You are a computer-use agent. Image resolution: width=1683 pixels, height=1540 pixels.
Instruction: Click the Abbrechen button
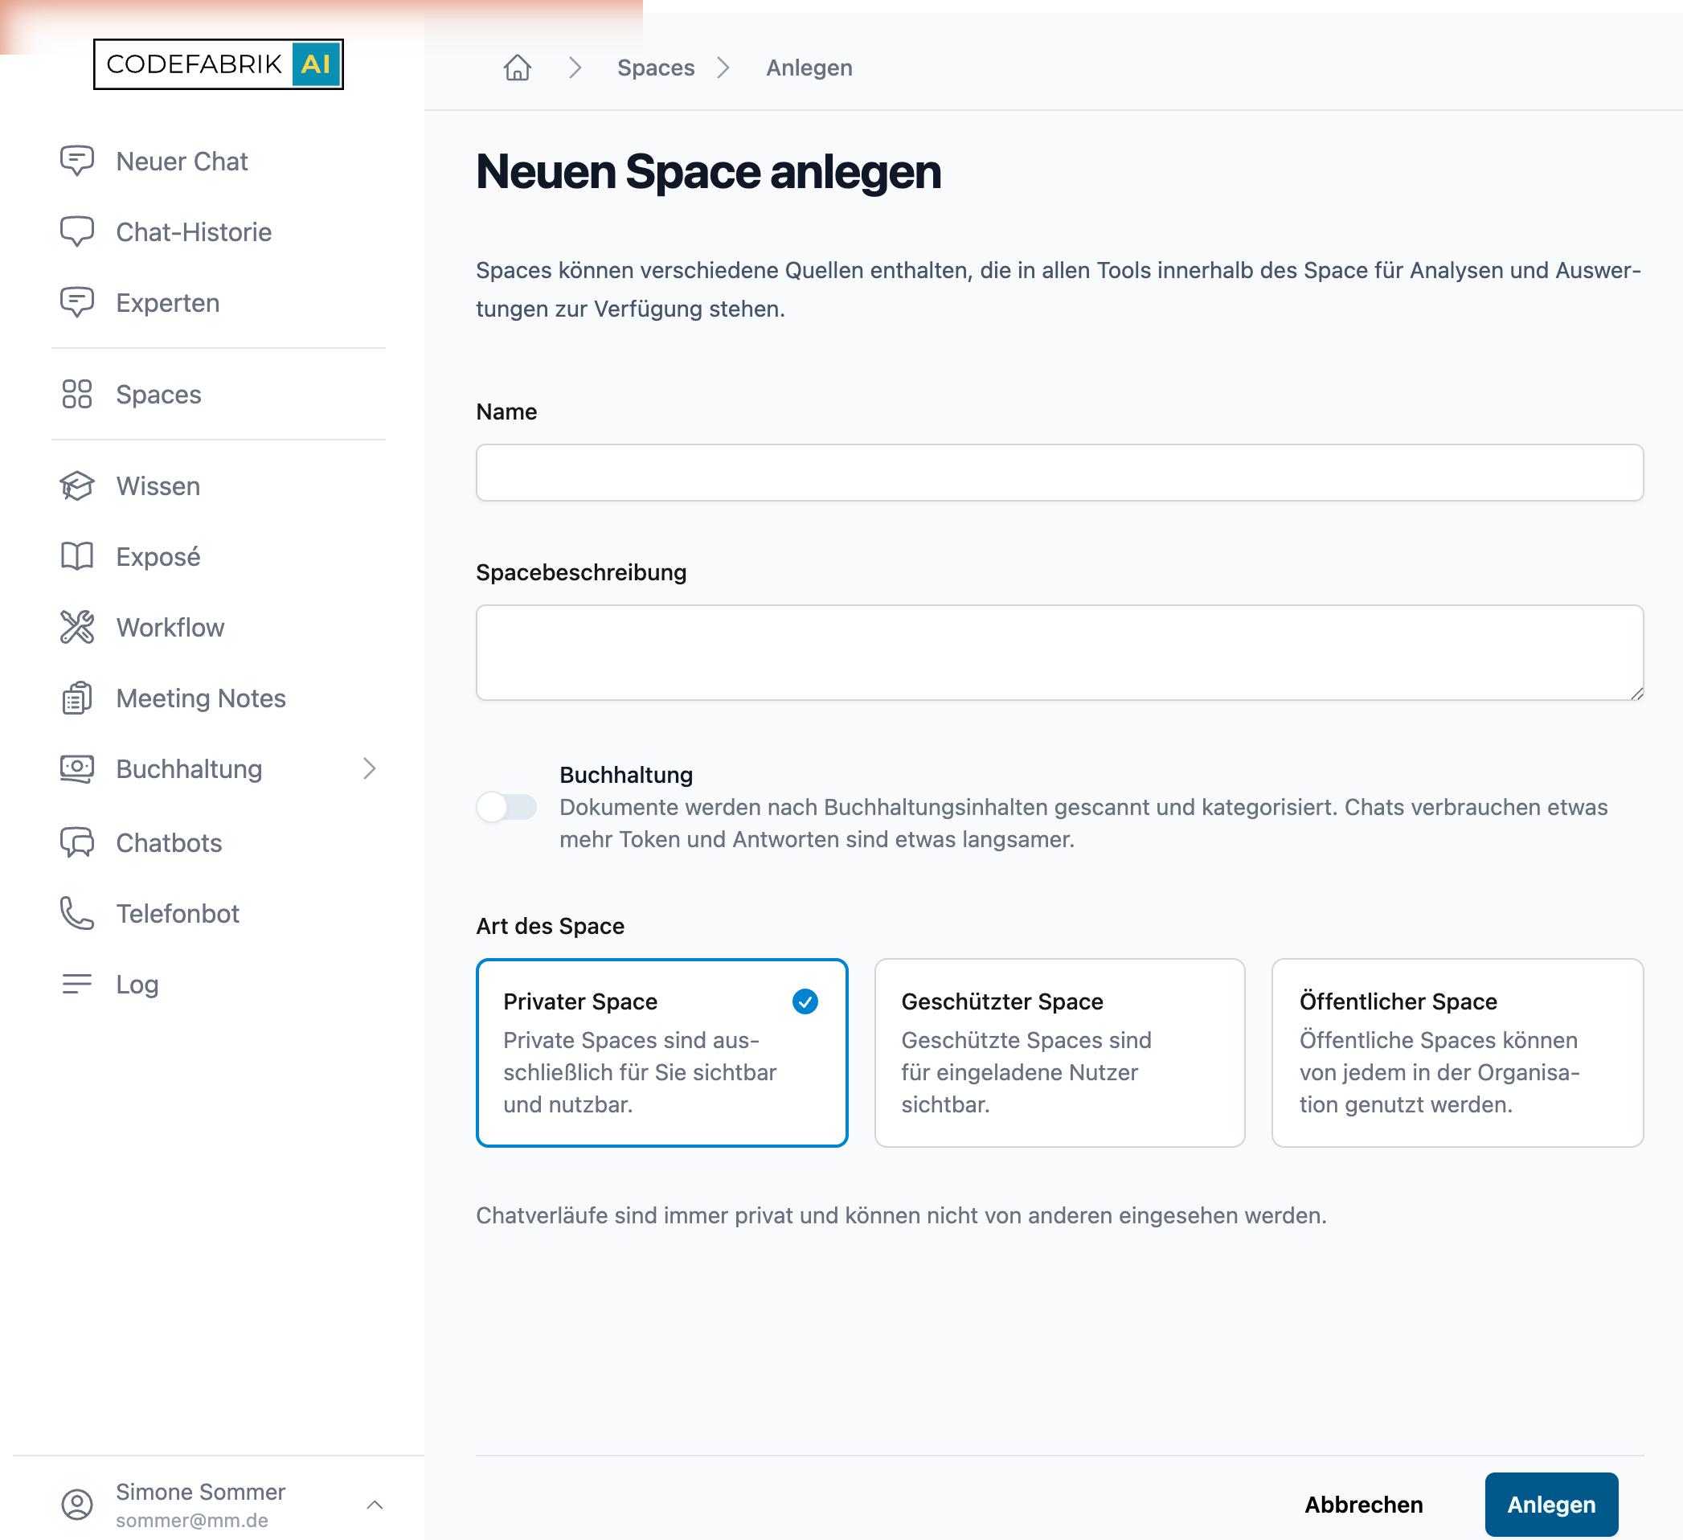1363,1504
